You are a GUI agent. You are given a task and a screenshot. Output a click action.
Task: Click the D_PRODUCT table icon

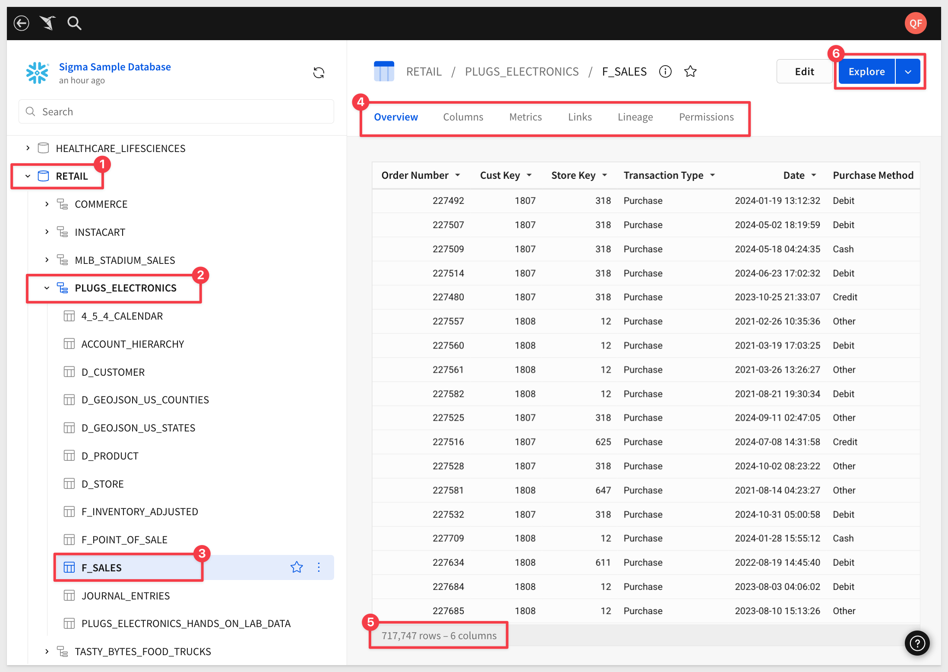click(x=69, y=456)
